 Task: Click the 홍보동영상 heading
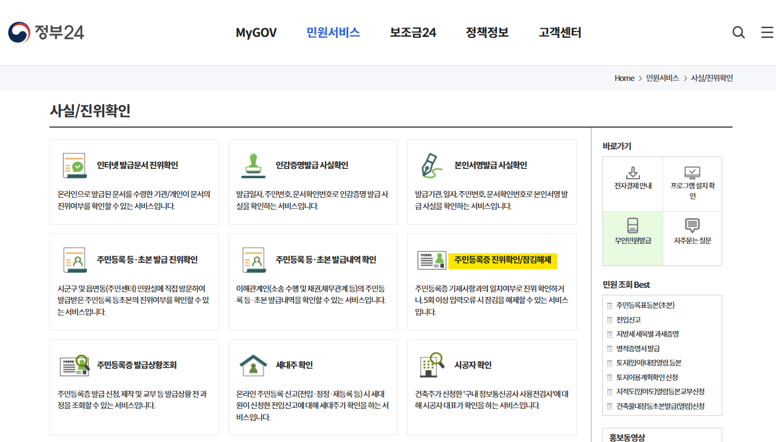(x=627, y=438)
